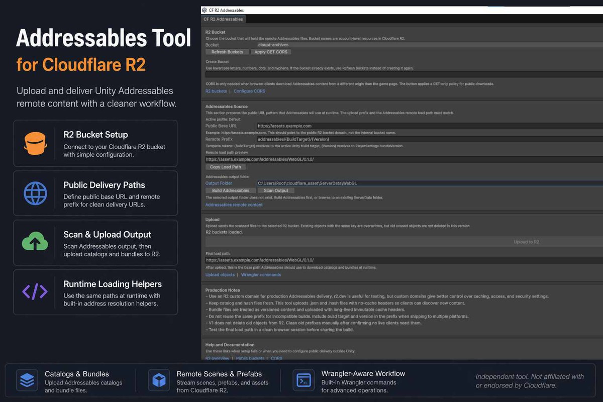Open the R2 overview help link
Viewport: 603px width, 402px height.
(x=217, y=358)
